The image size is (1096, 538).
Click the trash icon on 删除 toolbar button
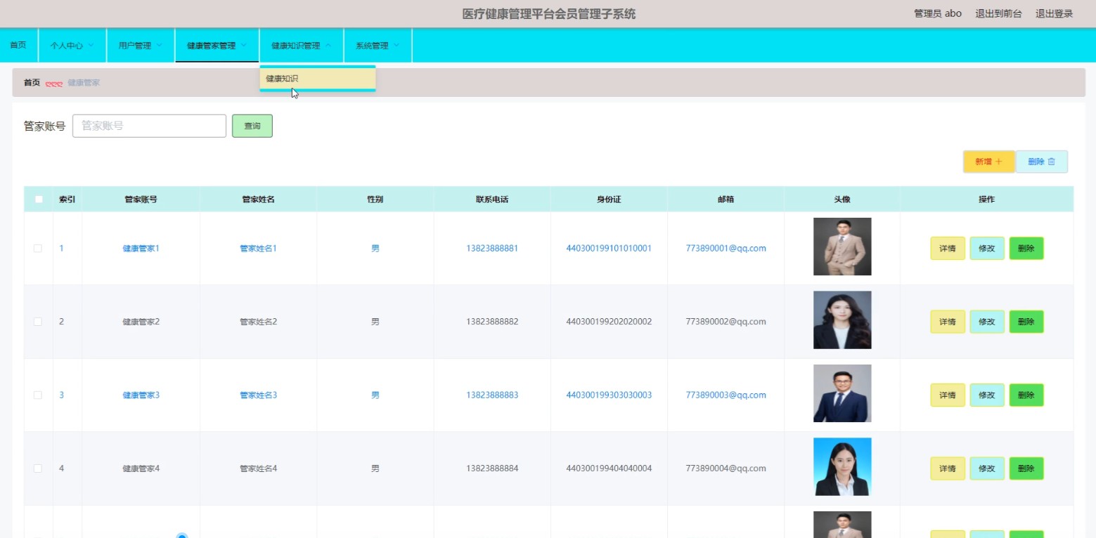[1052, 162]
